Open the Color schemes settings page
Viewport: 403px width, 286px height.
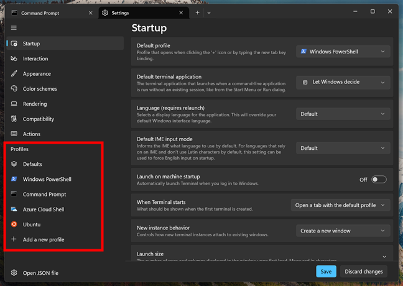click(x=65, y=89)
